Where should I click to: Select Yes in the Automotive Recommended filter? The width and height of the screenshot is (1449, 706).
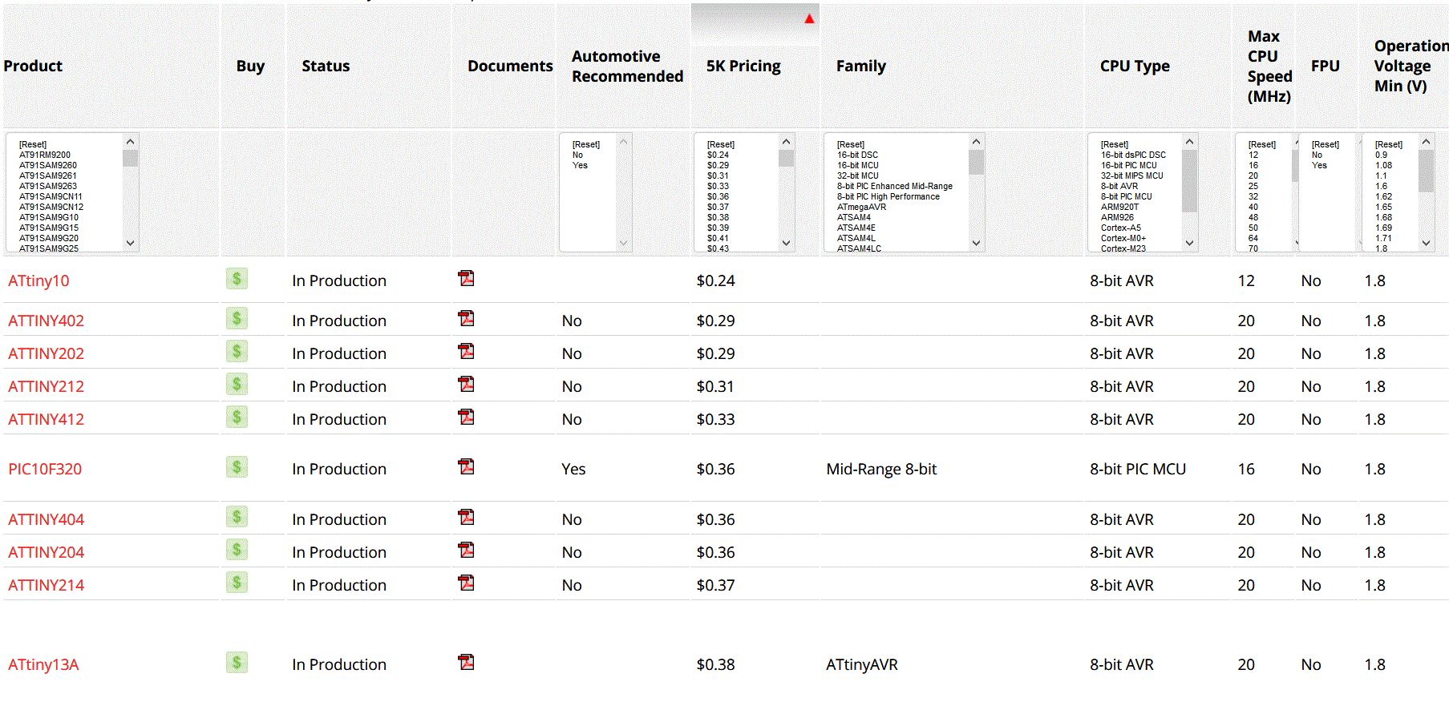click(x=580, y=166)
